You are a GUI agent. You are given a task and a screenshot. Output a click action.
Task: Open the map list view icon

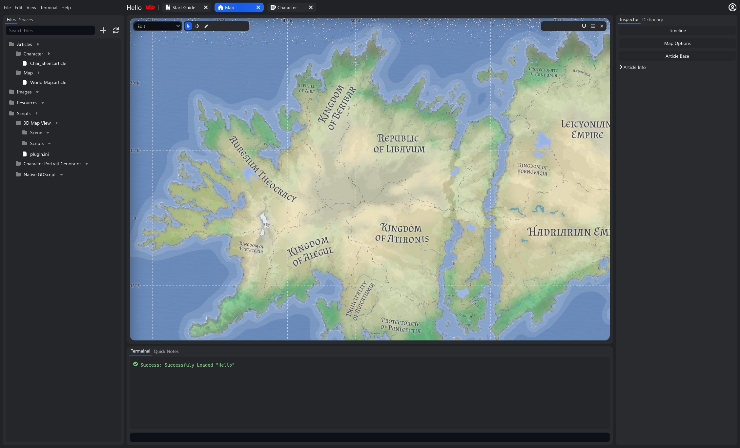(x=593, y=26)
